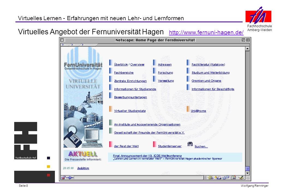Viewport: 284px width, 196px height.
Task: Follow the Studium und Weiterbildung link
Action: click(211, 73)
